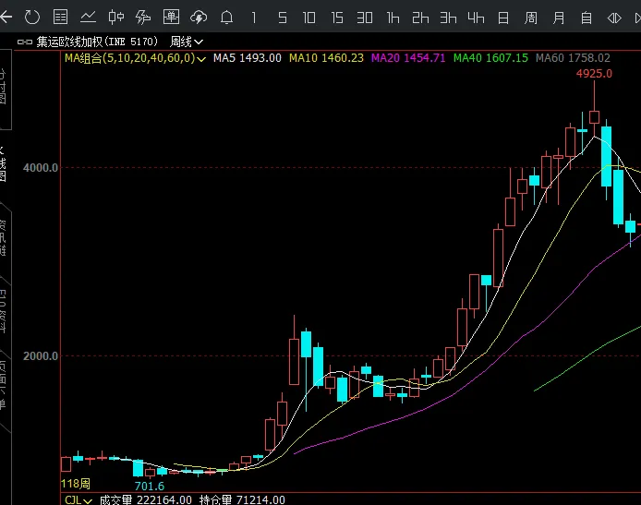Switch to daily (日) candles

click(503, 18)
